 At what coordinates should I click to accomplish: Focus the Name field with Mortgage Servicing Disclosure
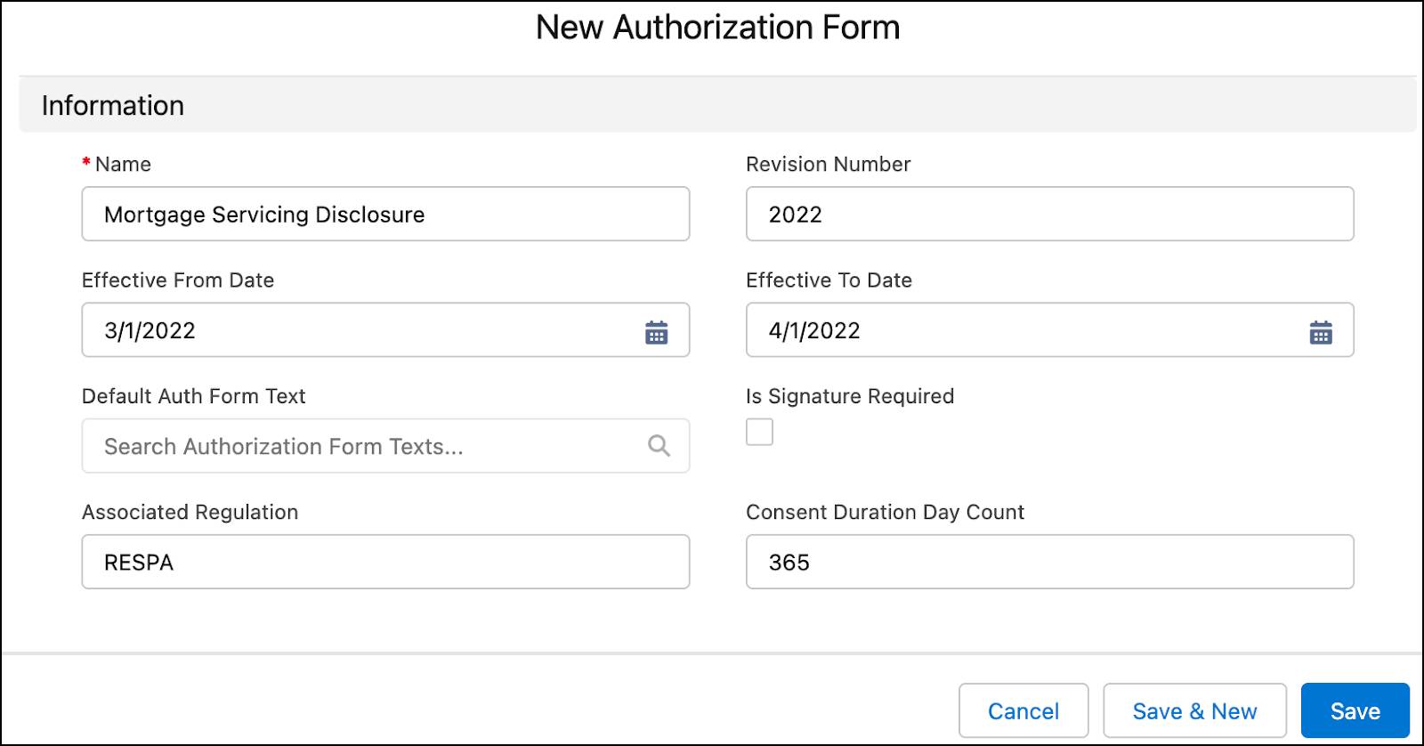385,214
